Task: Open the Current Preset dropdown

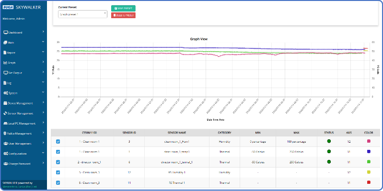Action: click(82, 14)
